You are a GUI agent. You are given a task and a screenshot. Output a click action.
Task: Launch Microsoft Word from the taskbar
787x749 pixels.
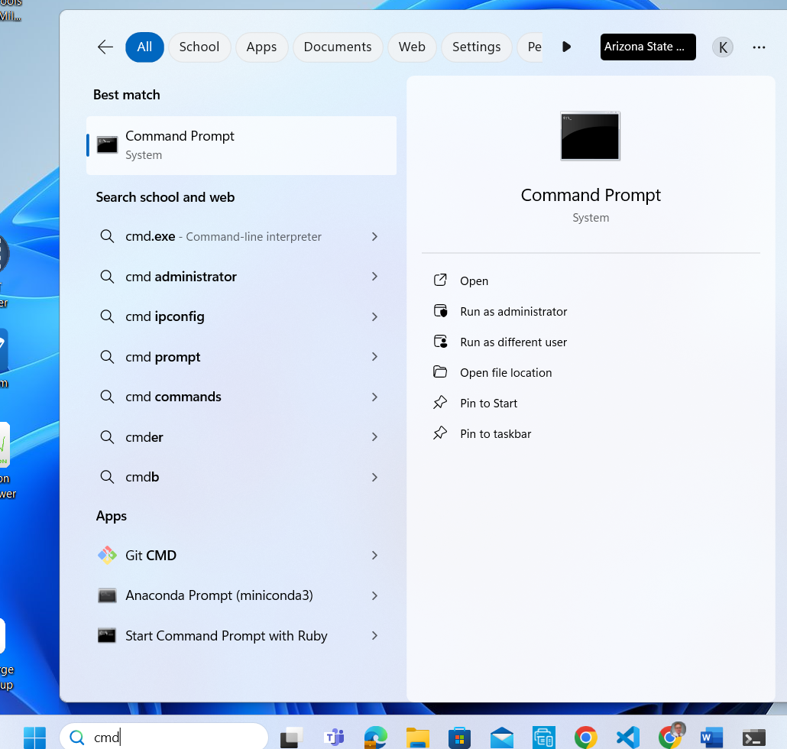point(711,738)
